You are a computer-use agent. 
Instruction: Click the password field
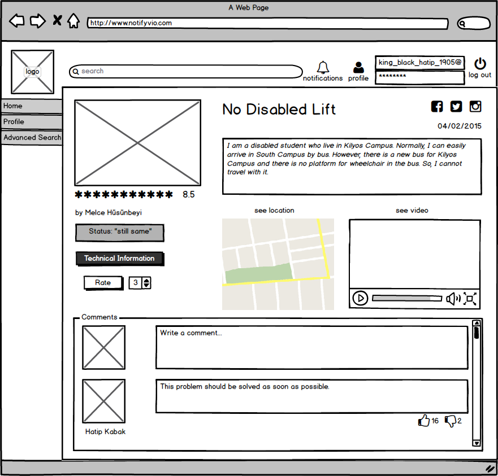420,77
